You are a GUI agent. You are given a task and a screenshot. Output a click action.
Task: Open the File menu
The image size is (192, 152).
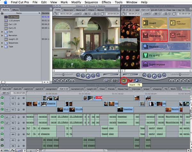pos(35,2)
